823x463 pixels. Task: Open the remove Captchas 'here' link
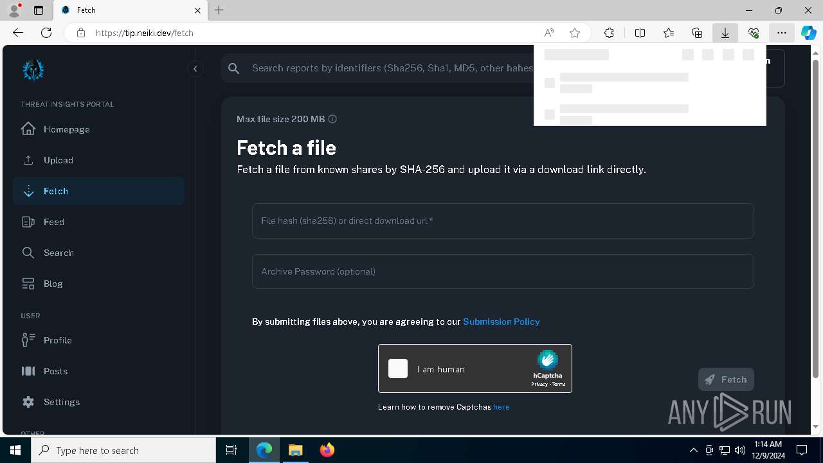(x=502, y=407)
